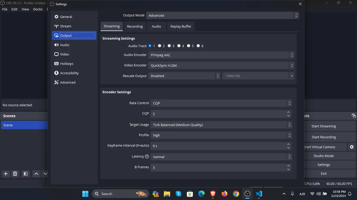Switch to the Replay Buffer tab
The width and height of the screenshot is (357, 200).
click(181, 26)
